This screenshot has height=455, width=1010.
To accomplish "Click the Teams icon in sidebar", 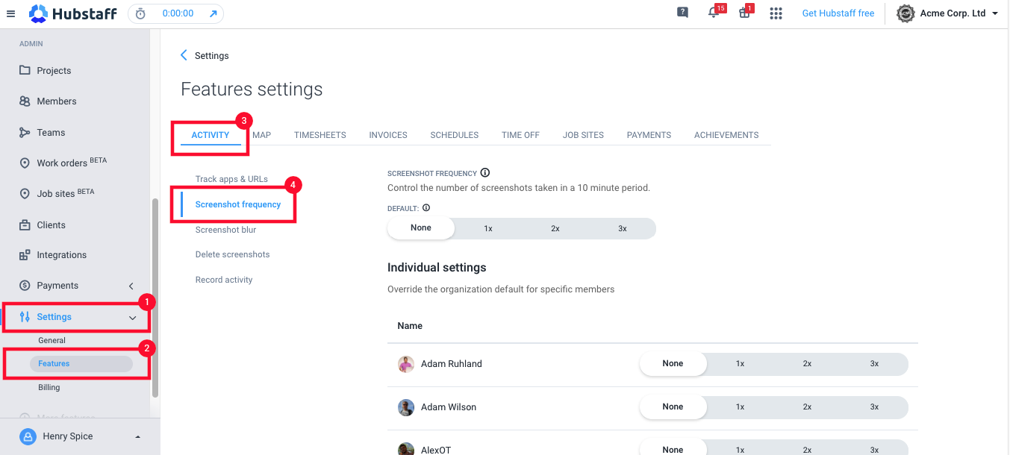I will click(25, 133).
